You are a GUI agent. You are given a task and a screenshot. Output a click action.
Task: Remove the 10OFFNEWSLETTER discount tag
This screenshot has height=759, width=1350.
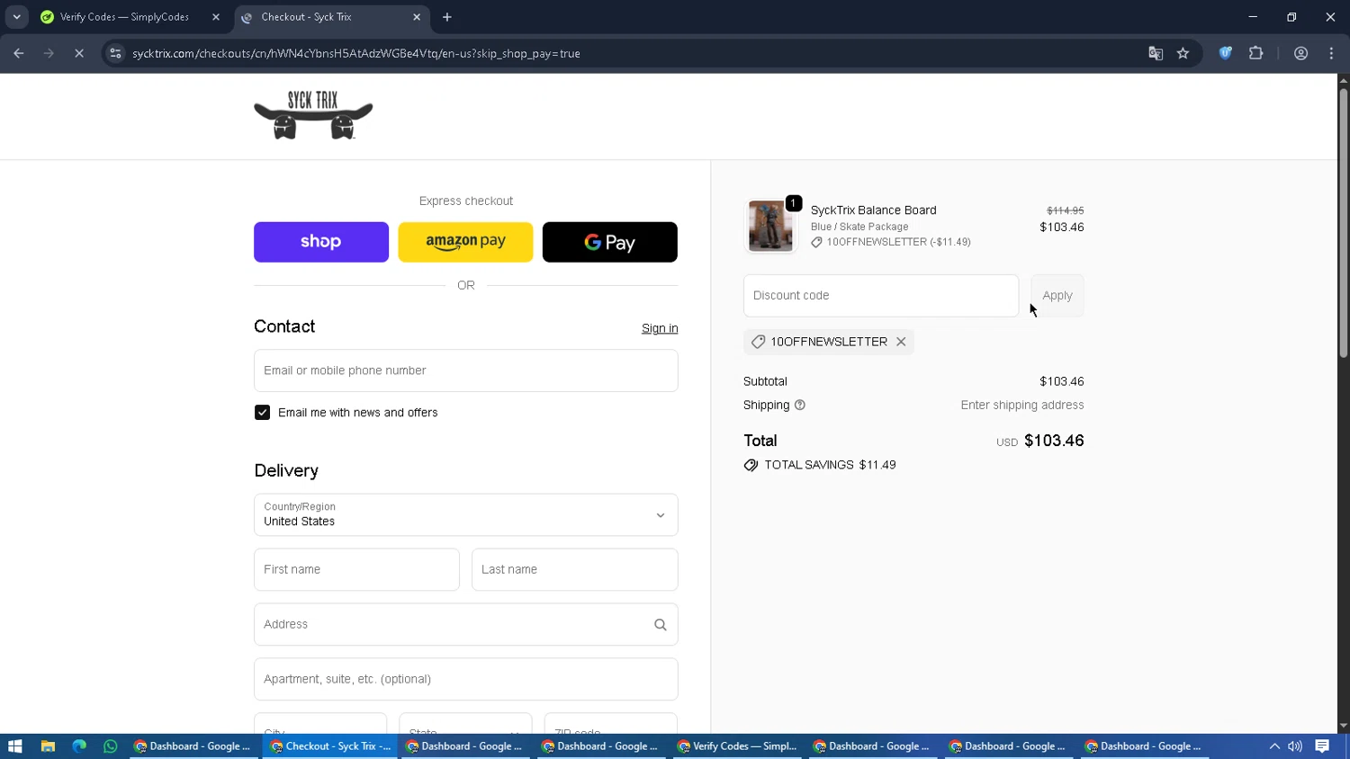[901, 342]
